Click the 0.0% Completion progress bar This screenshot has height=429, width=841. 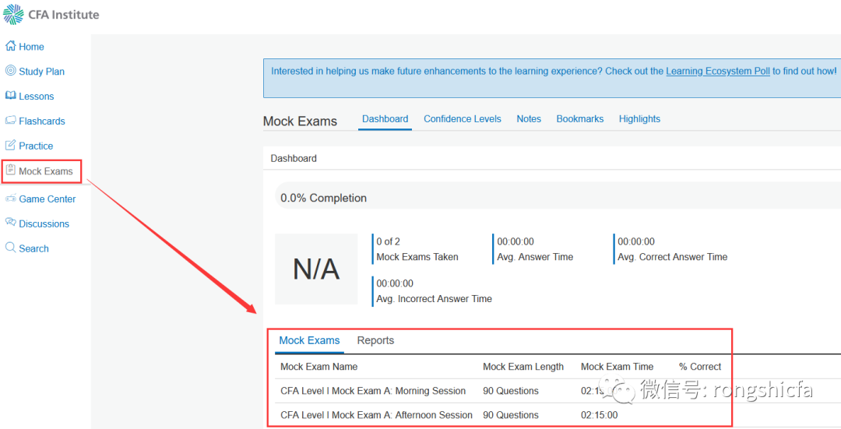pos(558,197)
